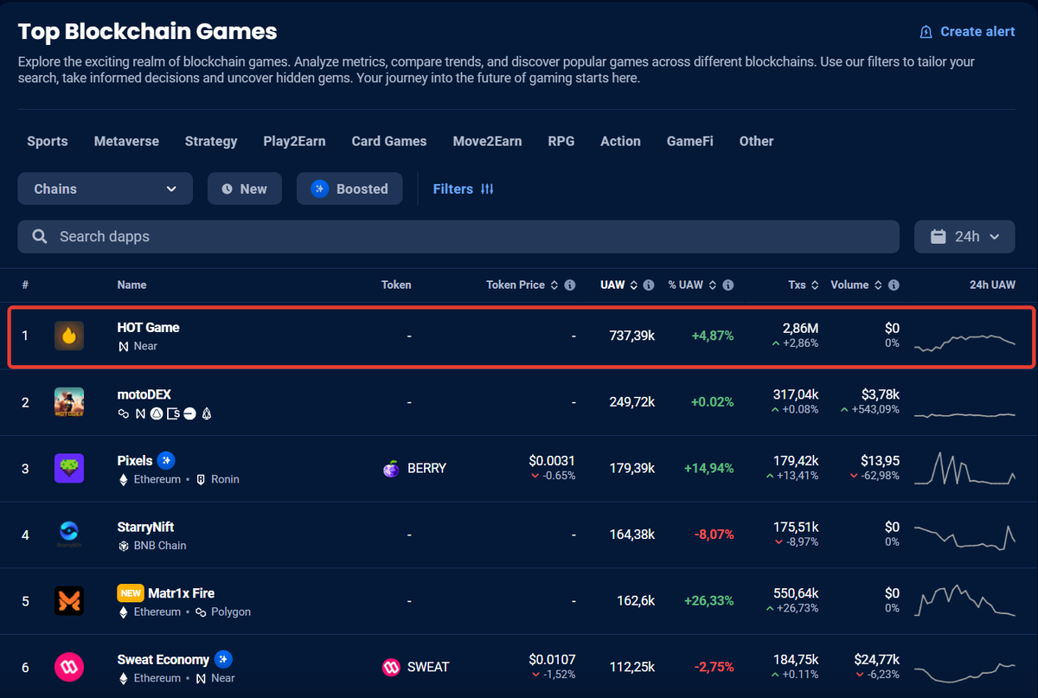Click the boosted badge beside Sweat Economy
Image resolution: width=1038 pixels, height=698 pixels.
pyautogui.click(x=224, y=659)
